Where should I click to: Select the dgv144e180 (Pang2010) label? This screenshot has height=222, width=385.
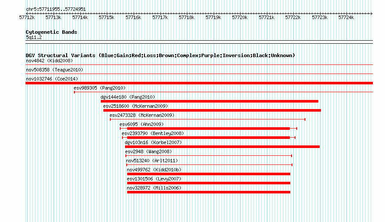point(128,97)
